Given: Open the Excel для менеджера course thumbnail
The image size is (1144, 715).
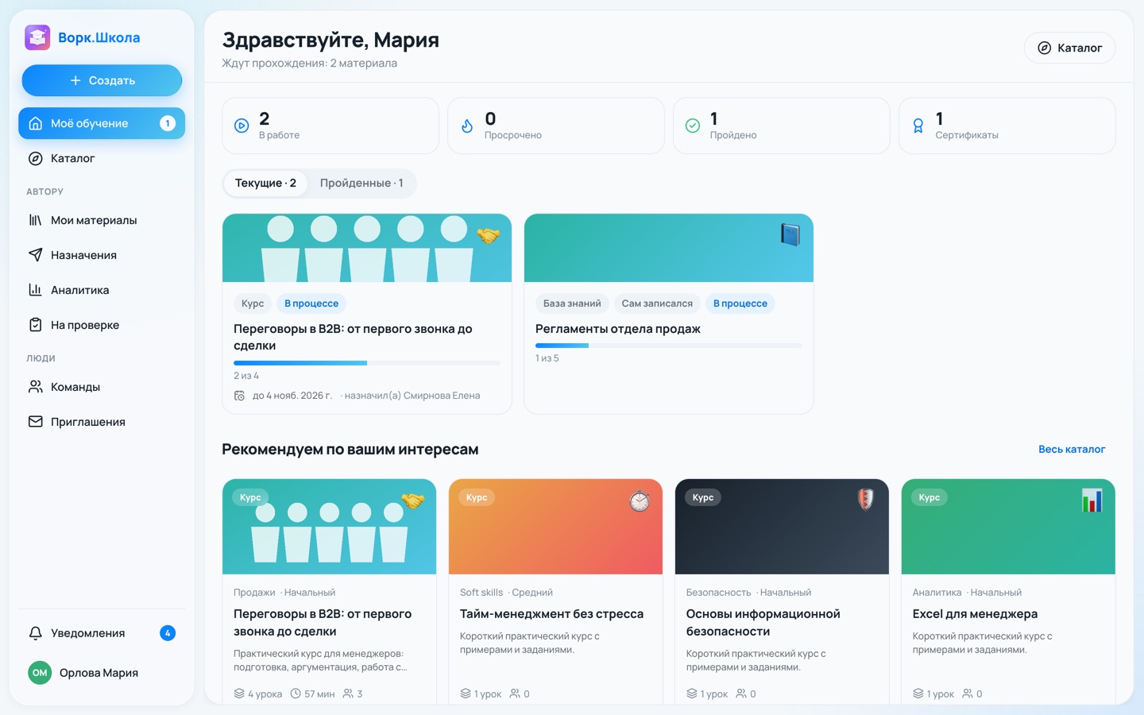Looking at the screenshot, I should [1008, 527].
